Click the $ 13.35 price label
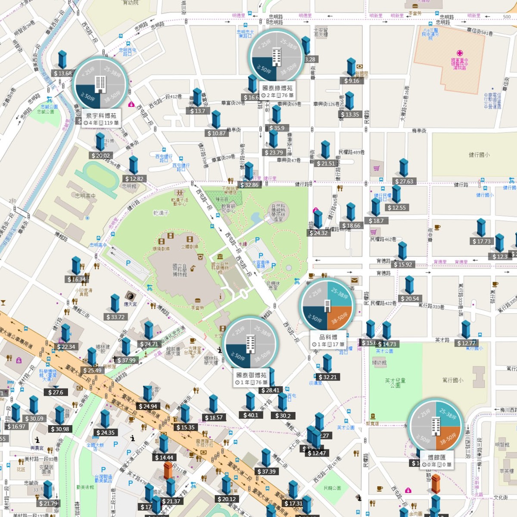 tap(349, 115)
